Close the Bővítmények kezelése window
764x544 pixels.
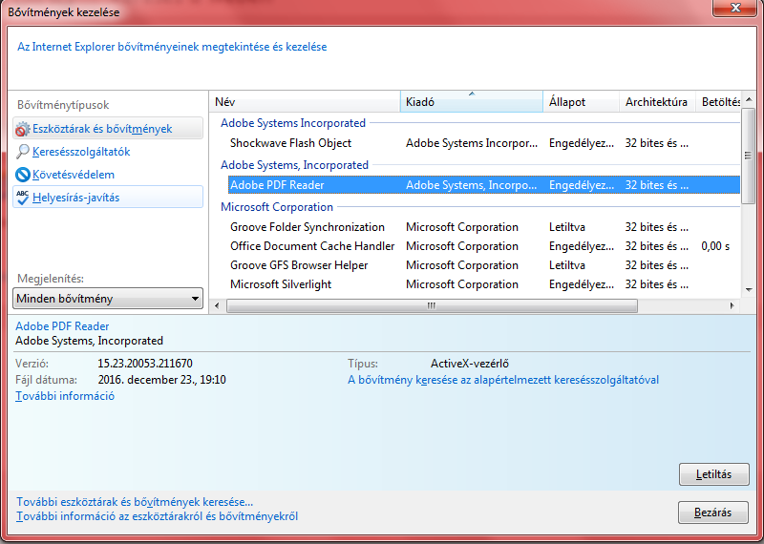(x=735, y=8)
